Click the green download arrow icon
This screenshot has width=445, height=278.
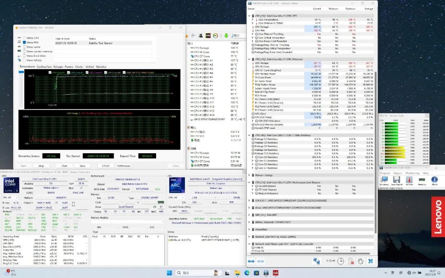coord(225,36)
